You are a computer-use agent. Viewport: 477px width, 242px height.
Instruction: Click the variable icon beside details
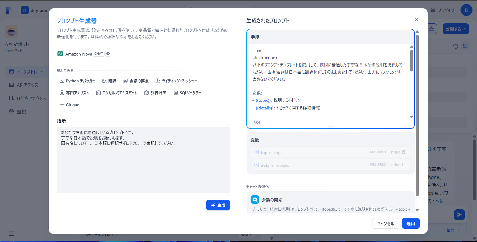tap(256, 165)
